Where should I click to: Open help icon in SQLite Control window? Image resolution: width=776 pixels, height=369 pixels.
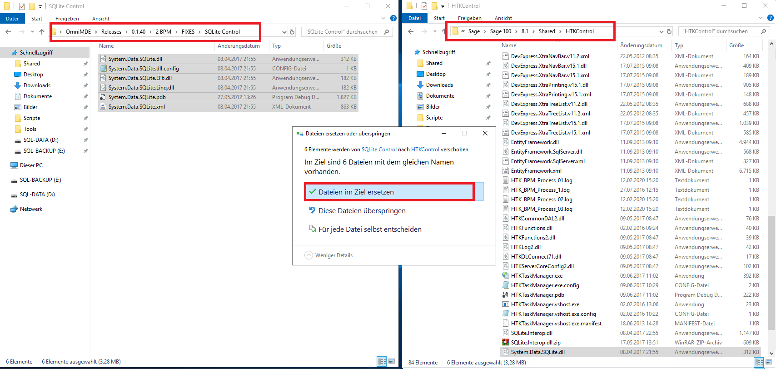pos(393,19)
